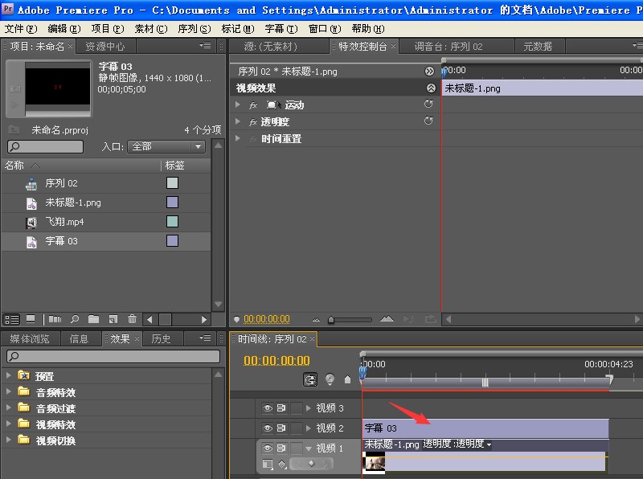Switch Project panel to list view
This screenshot has height=479, width=643.
click(x=11, y=319)
